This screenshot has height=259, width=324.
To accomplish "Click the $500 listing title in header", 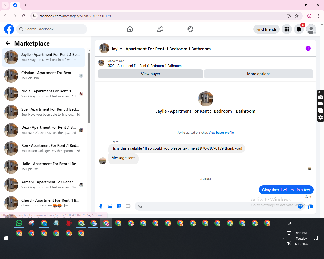I will point(145,66).
